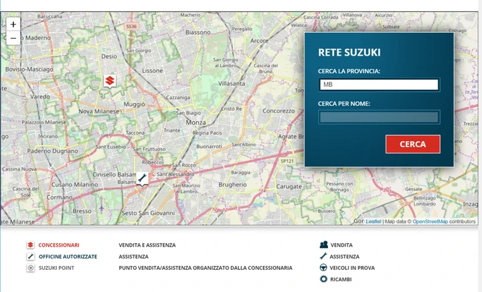Screen dimensions: 482x292
Task: Select the SUZUKI POINT legend label
Action: pyautogui.click(x=56, y=268)
